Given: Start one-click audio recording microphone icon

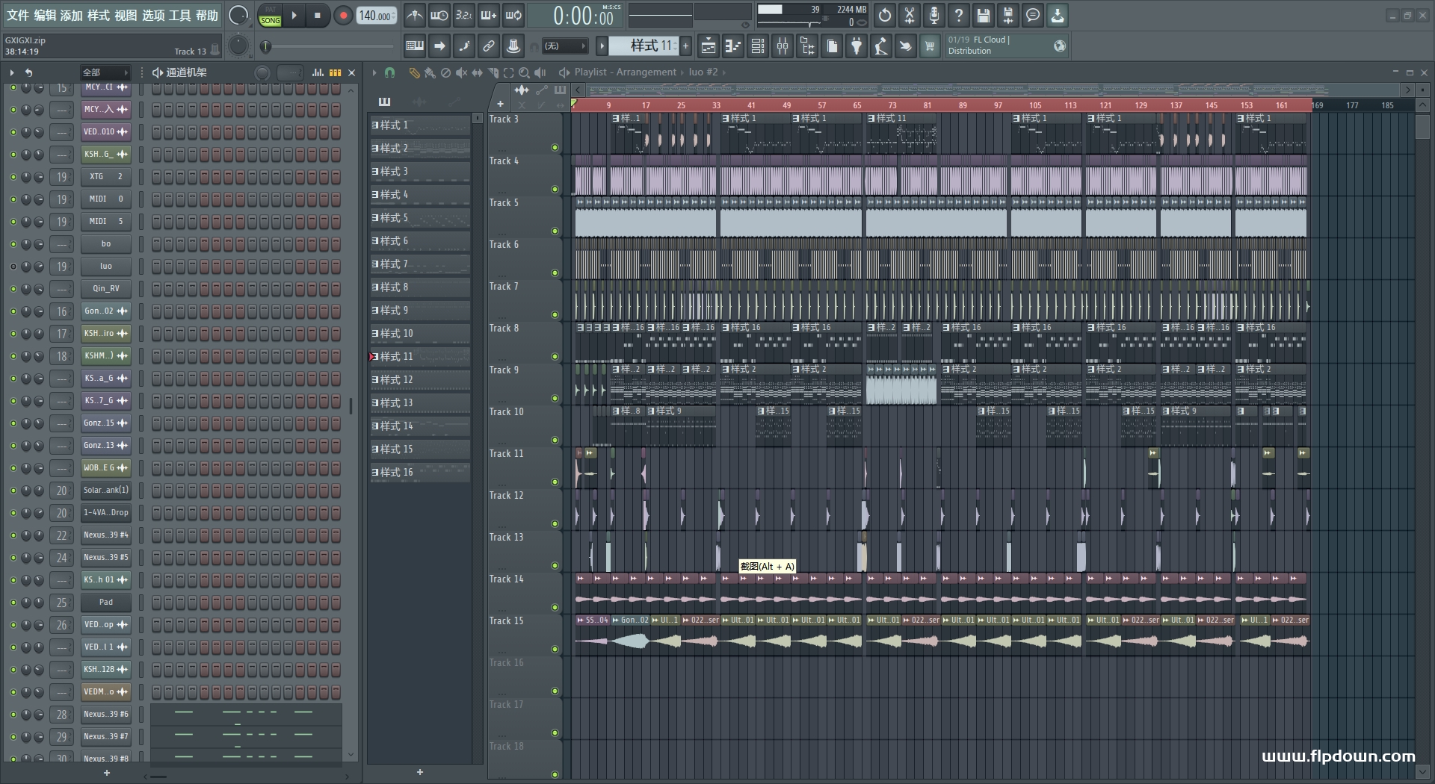Looking at the screenshot, I should [x=934, y=15].
